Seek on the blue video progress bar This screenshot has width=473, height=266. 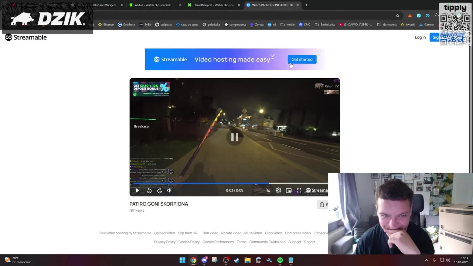231,183
